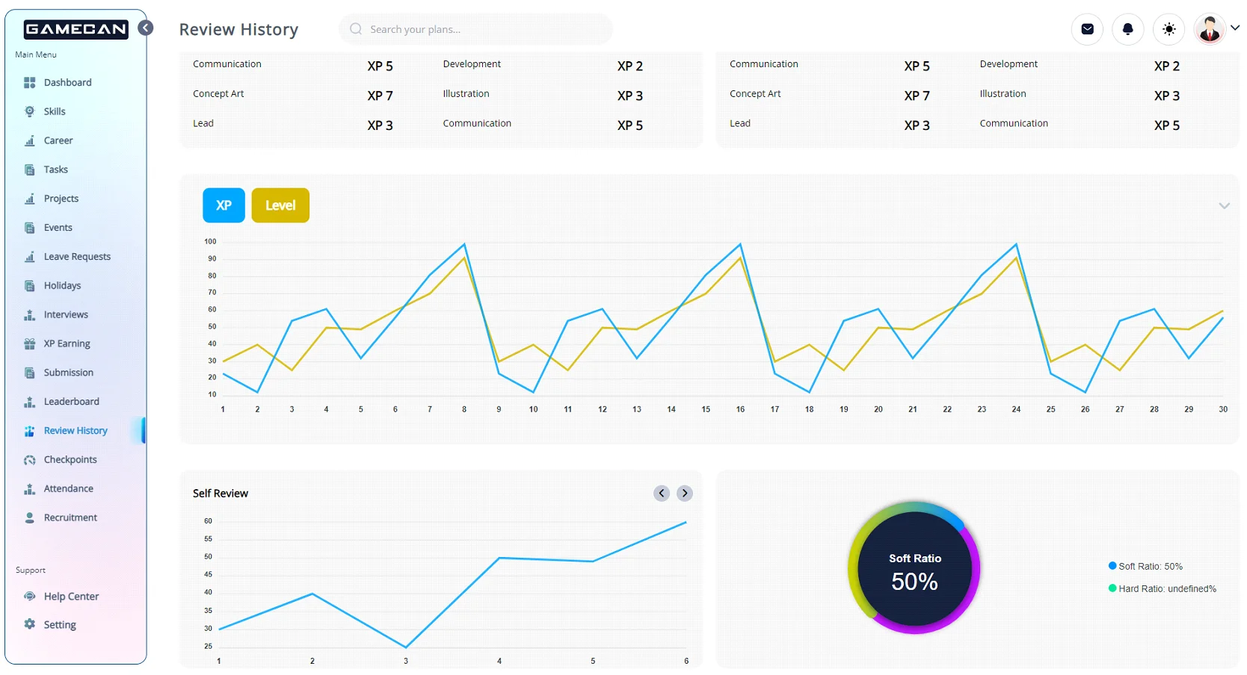Click the Setting gear icon
Image resolution: width=1247 pixels, height=675 pixels.
coord(30,624)
